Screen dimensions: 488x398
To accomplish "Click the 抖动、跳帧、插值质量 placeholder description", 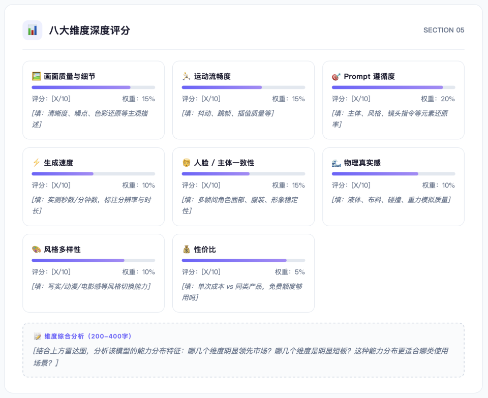I will (x=228, y=113).
